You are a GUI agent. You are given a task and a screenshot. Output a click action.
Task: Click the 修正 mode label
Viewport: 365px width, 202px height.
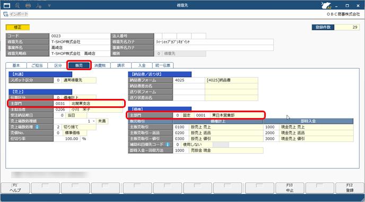pyautogui.click(x=18, y=27)
